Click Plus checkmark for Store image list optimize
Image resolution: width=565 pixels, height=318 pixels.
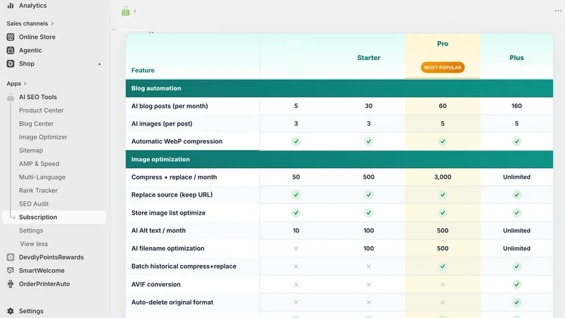[x=516, y=213]
